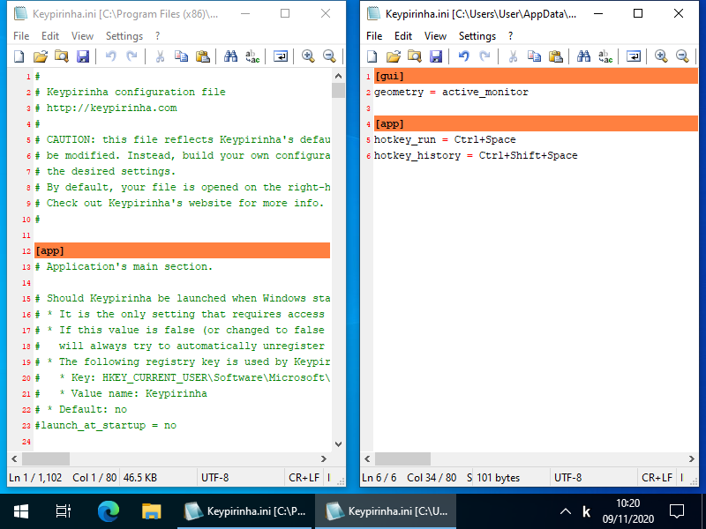Click 'Ln 1 / 1,102' in left status bar
Image resolution: width=706 pixels, height=529 pixels.
[x=35, y=478]
